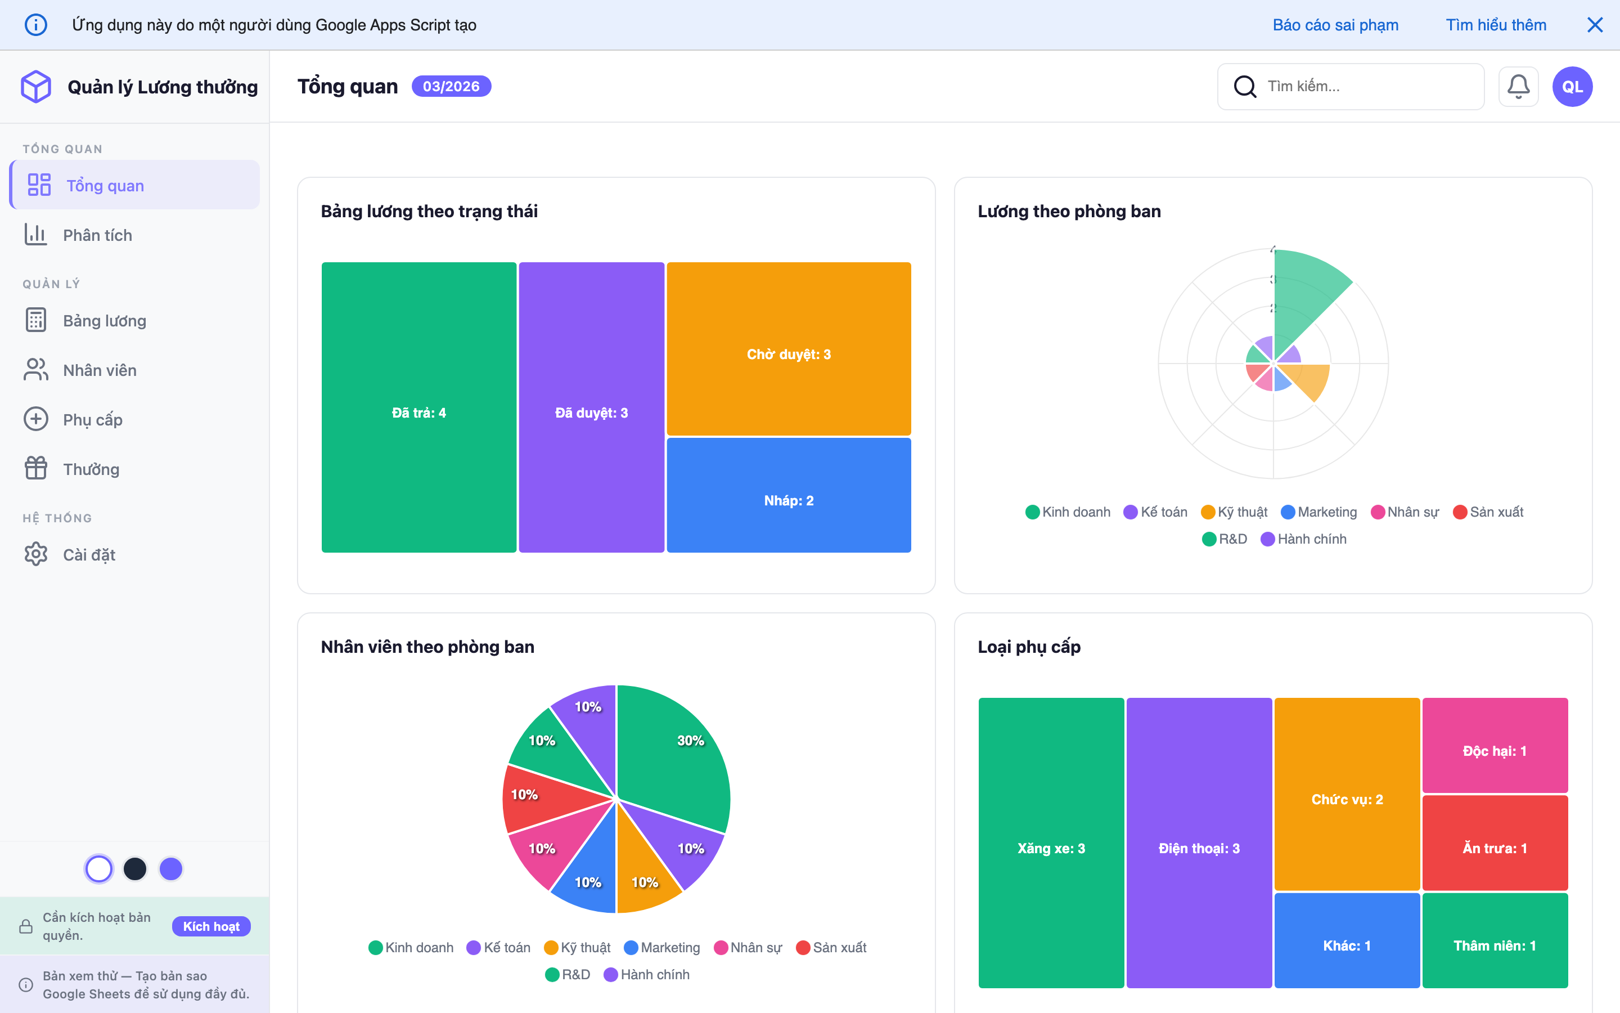Follow the Tìm hiểu thêm link
This screenshot has height=1013, width=1620.
click(x=1496, y=25)
